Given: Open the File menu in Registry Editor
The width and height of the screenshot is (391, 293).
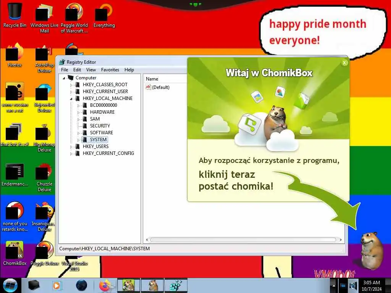Looking at the screenshot, I should tap(65, 70).
